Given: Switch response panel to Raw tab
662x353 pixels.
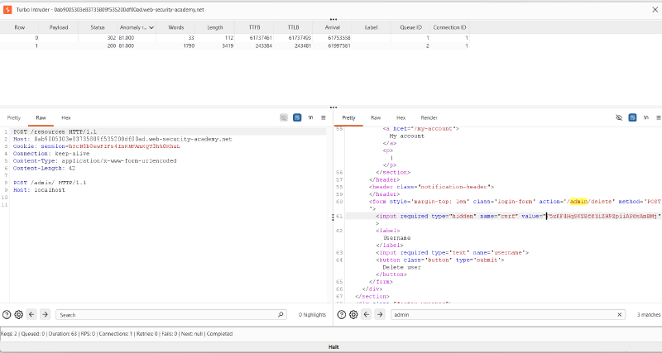Looking at the screenshot, I should pos(376,117).
